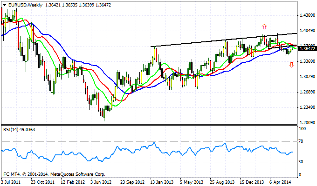The width and height of the screenshot is (317, 186).
Task: Click the EURUSD,Weekly chart title text
Action: (x=25, y=5)
